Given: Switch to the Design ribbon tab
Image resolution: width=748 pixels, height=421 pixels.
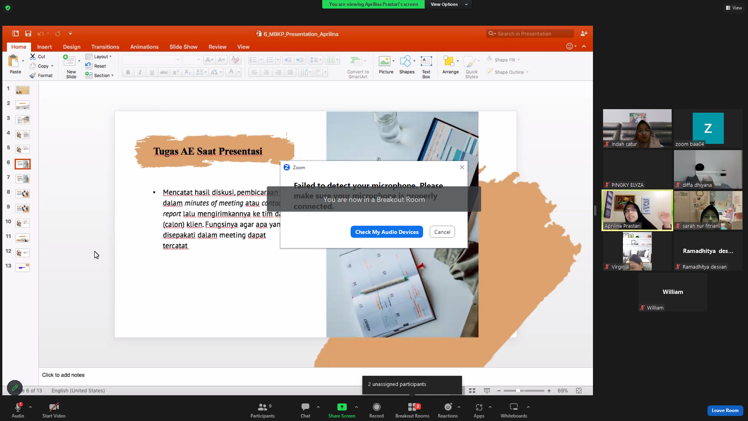Looking at the screenshot, I should (72, 47).
